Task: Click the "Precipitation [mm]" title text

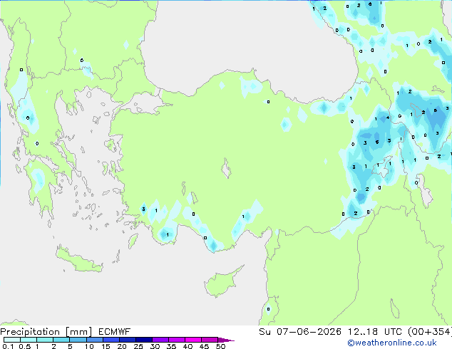Action: [x=46, y=332]
